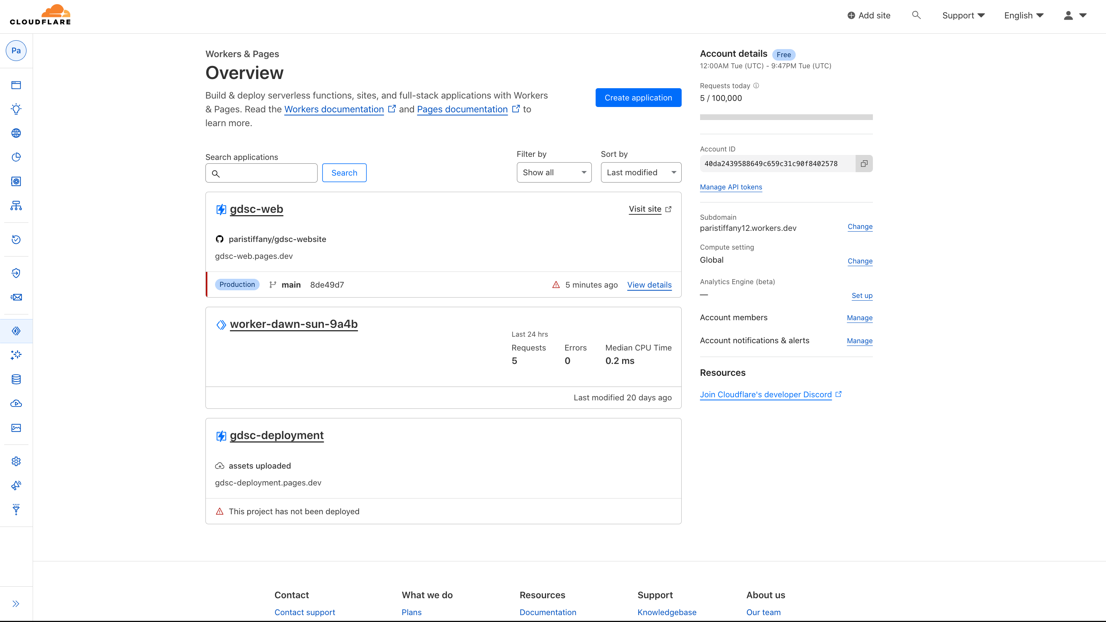Image resolution: width=1106 pixels, height=622 pixels.
Task: Click the gdsc-web application tab item
Action: point(256,209)
